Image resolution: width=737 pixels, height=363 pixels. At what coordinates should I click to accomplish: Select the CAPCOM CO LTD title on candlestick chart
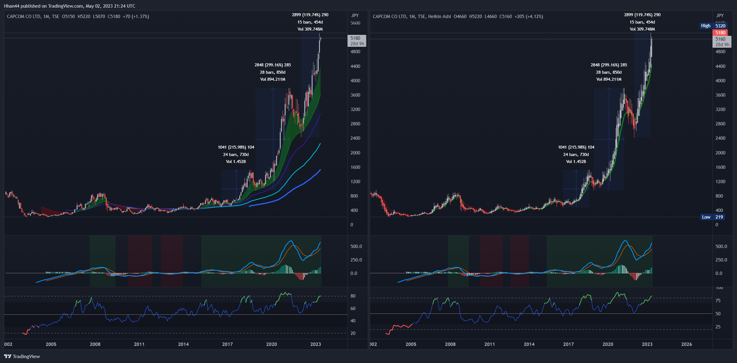pyautogui.click(x=24, y=17)
